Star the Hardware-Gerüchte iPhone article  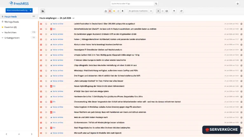(46, 97)
